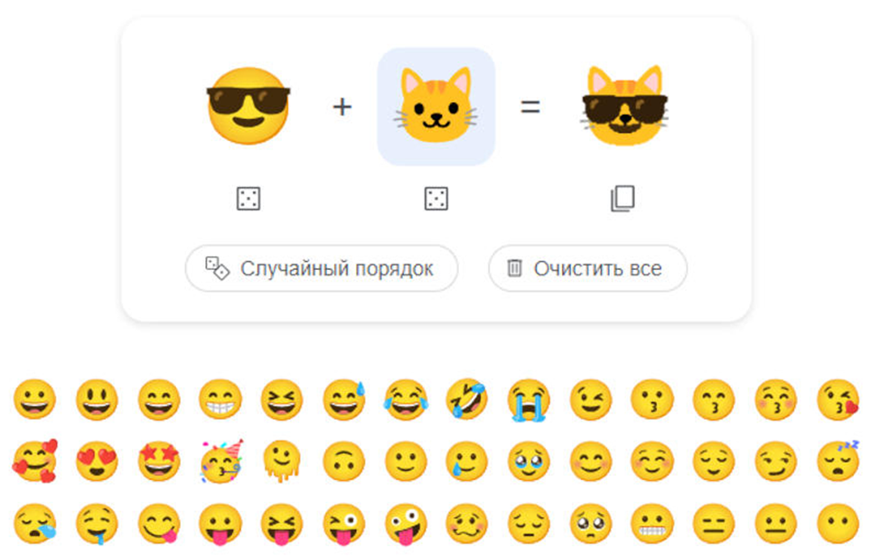Choose the star-struck emoji
880x557 pixels.
[159, 461]
